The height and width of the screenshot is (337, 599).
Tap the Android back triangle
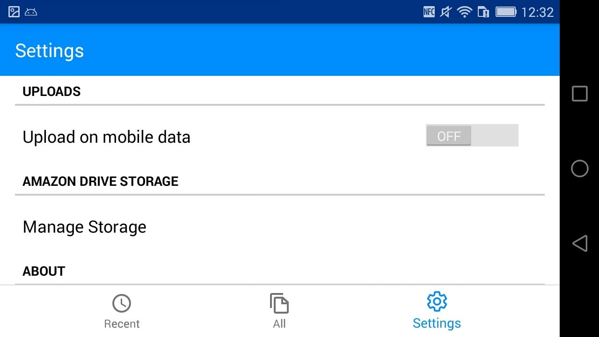579,243
